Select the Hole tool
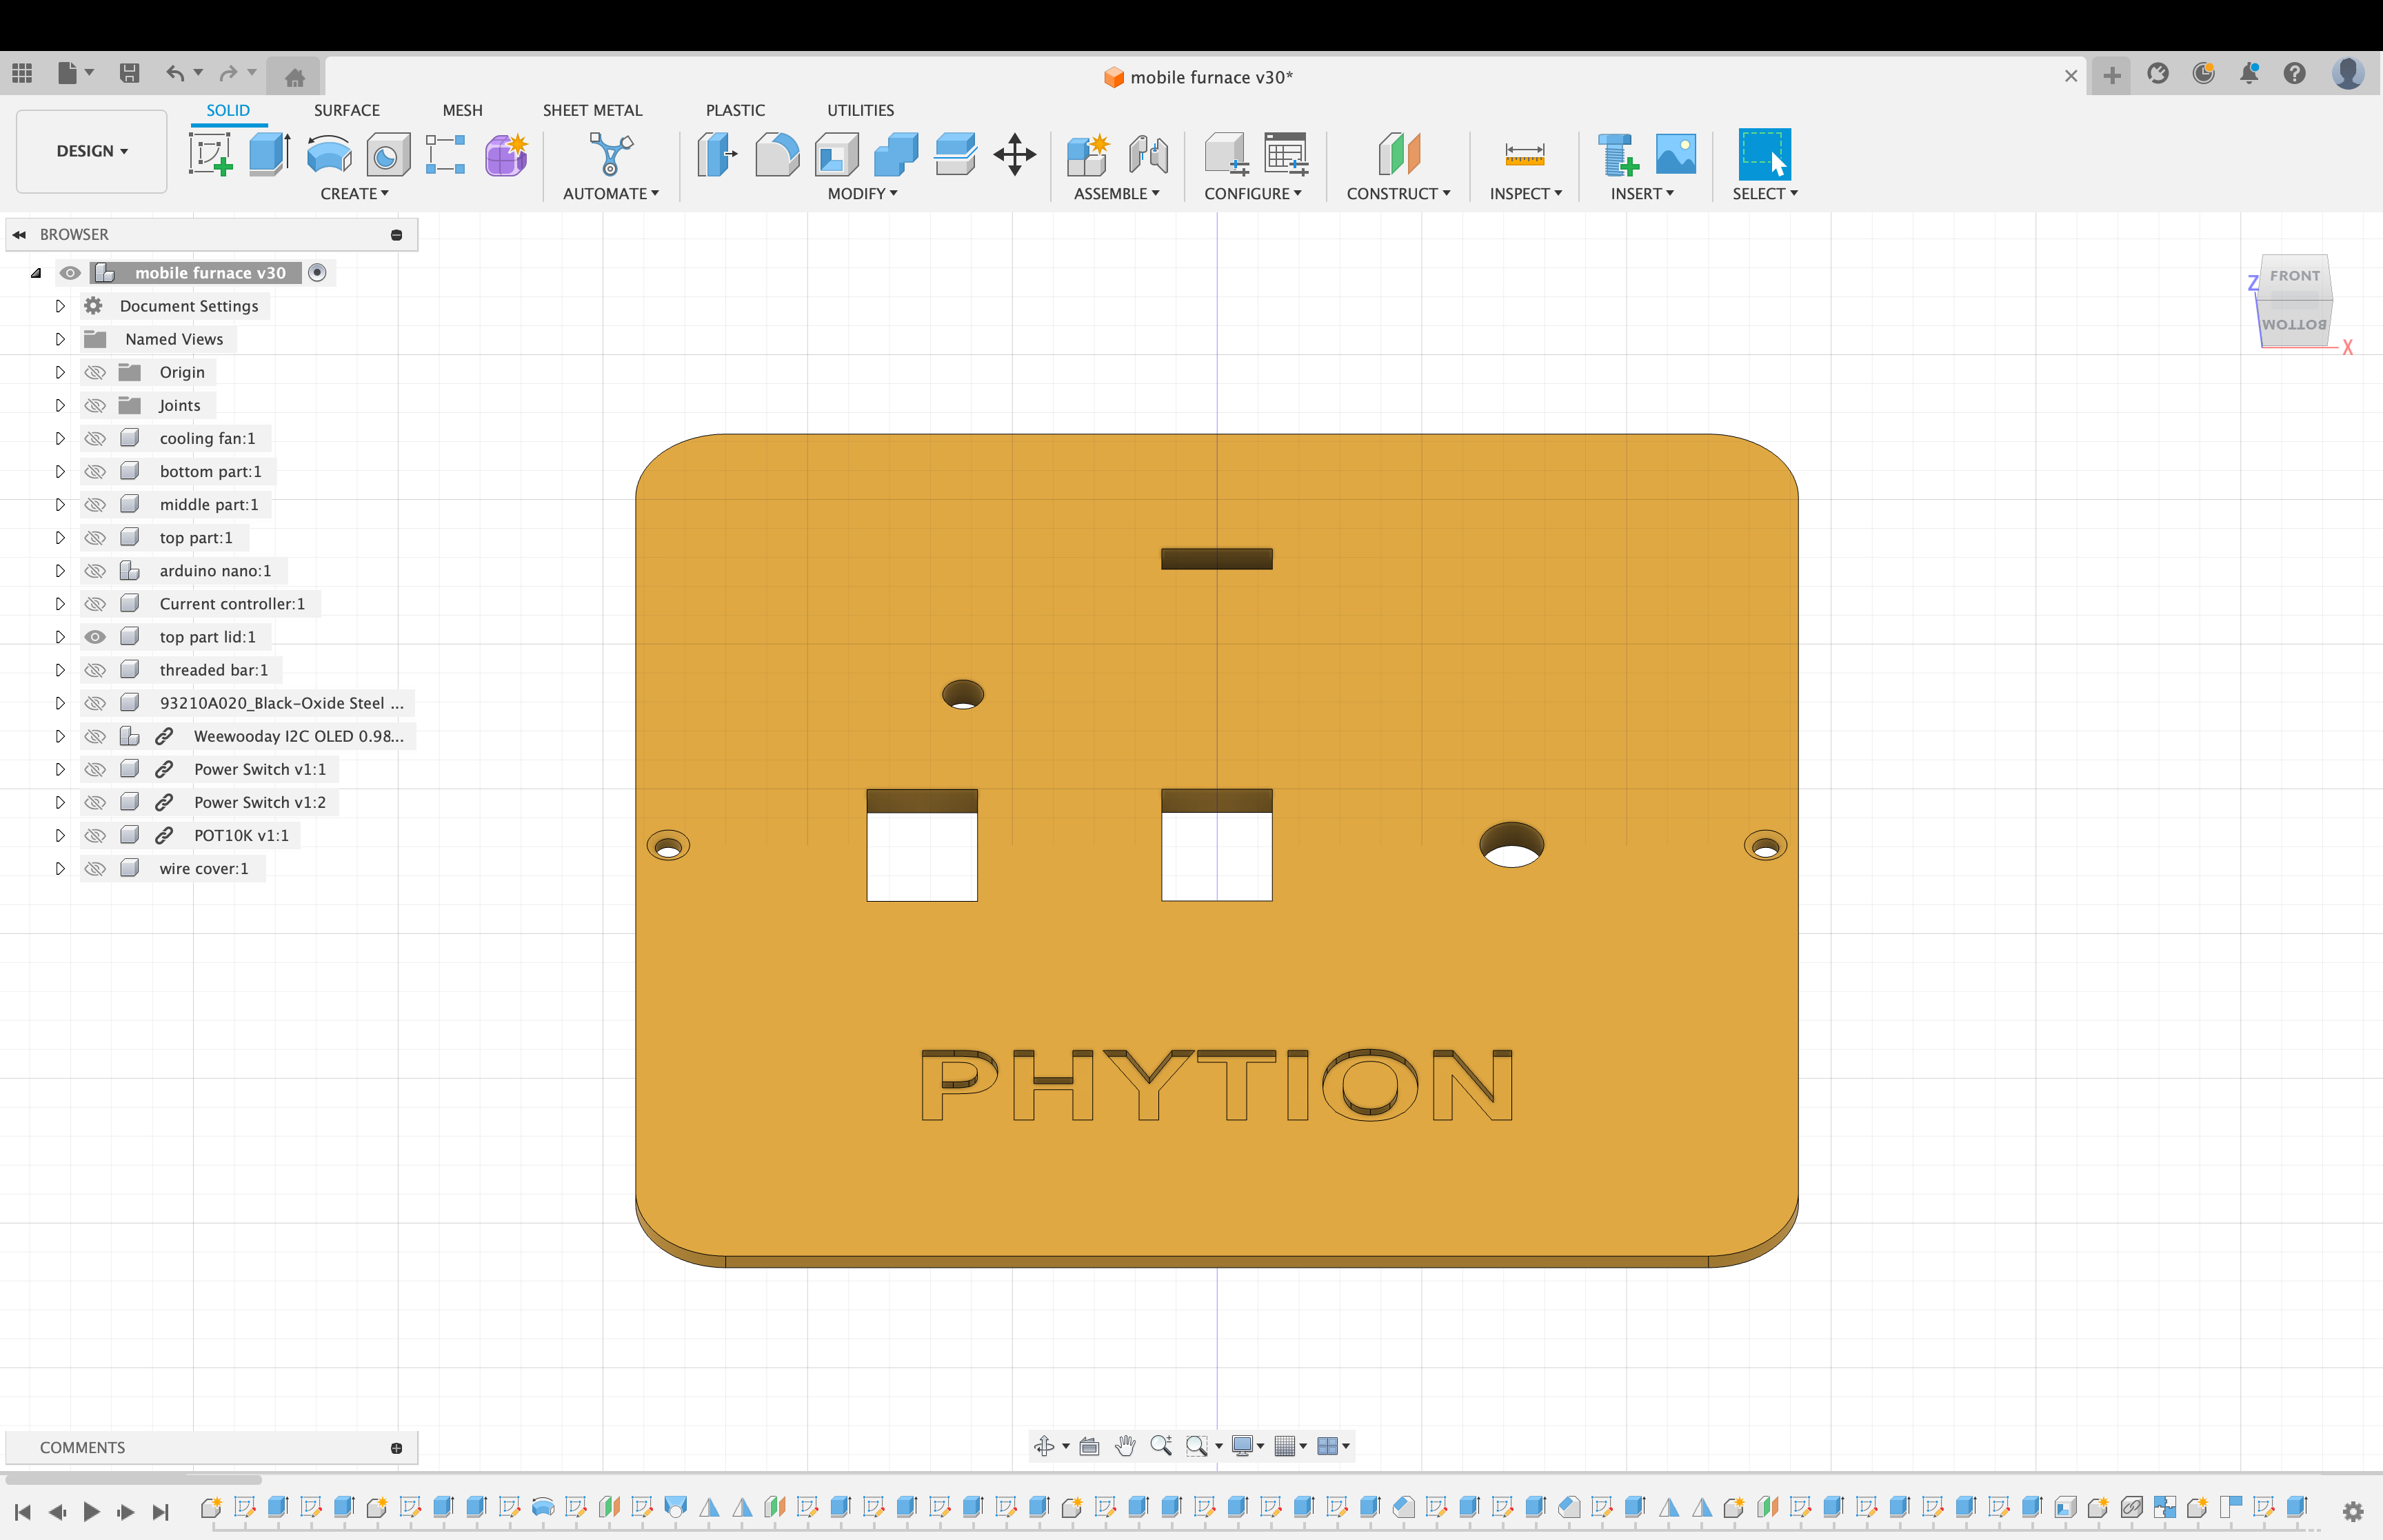Image resolution: width=2383 pixels, height=1540 pixels. 388,155
